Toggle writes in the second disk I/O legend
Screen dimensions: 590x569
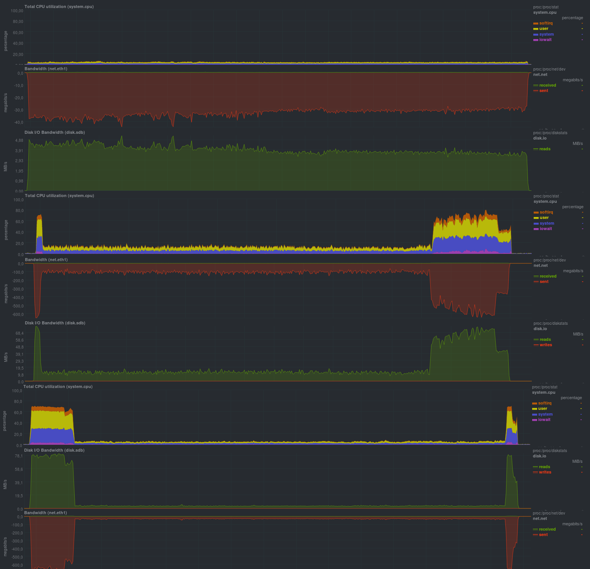(x=546, y=345)
